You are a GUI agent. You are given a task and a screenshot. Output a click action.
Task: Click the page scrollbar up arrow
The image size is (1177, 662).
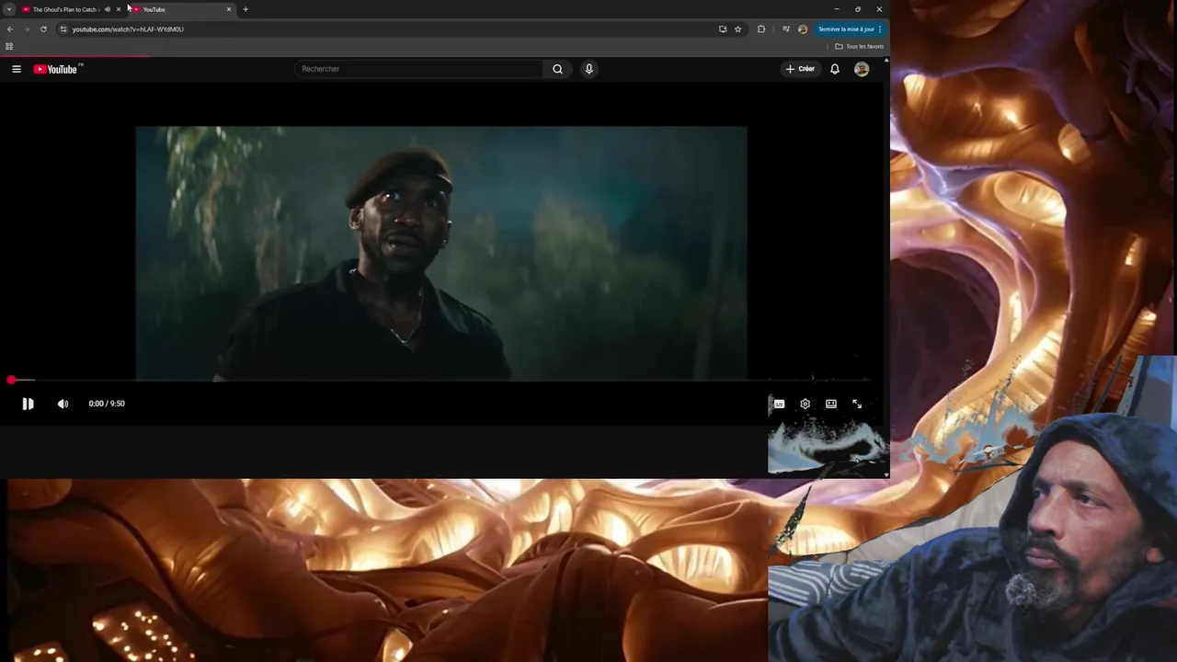tap(886, 61)
